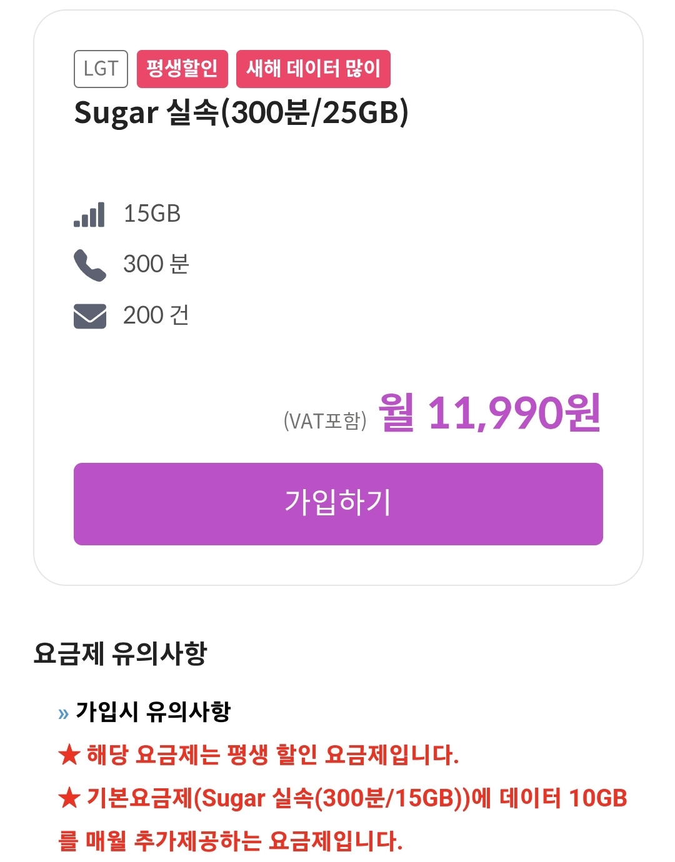The width and height of the screenshot is (675, 862).
Task: Select the 200 건 message allowance text
Action: (x=156, y=315)
